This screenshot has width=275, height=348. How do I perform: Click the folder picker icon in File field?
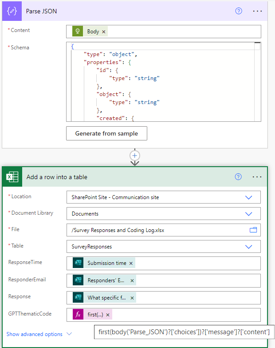click(x=253, y=230)
